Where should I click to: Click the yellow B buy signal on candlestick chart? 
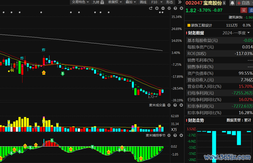click(x=44, y=73)
